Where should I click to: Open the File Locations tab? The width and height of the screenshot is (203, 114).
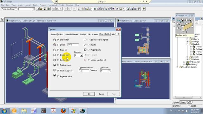93,35
